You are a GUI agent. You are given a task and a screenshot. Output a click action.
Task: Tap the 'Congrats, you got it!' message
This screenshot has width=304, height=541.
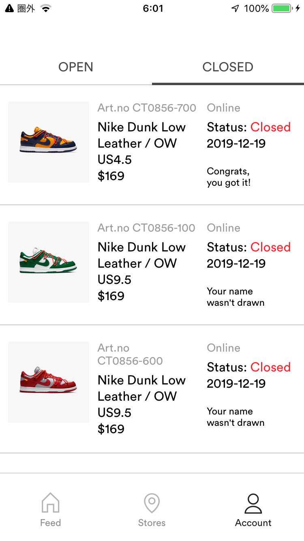pos(229,177)
